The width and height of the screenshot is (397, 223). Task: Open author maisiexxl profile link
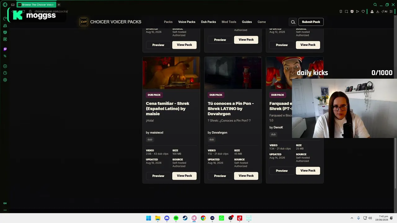pyautogui.click(x=157, y=133)
